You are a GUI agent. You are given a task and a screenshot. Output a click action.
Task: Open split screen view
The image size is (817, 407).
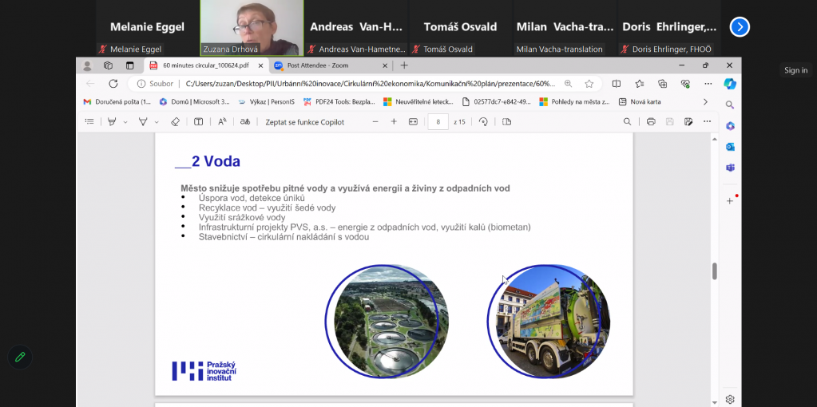tap(617, 84)
